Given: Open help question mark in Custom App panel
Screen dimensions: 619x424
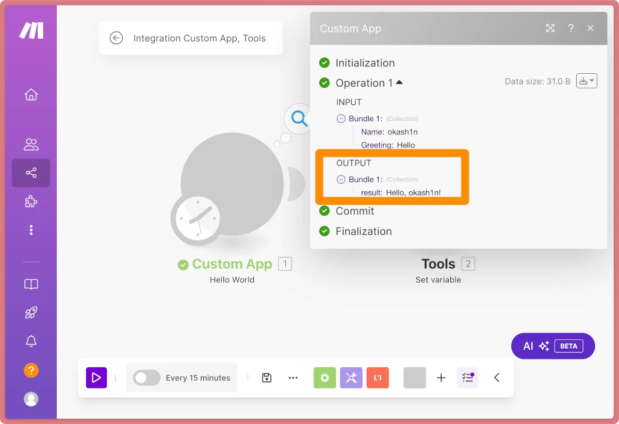Looking at the screenshot, I should click(571, 28).
